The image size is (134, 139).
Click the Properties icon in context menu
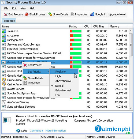click(x=25, y=83)
